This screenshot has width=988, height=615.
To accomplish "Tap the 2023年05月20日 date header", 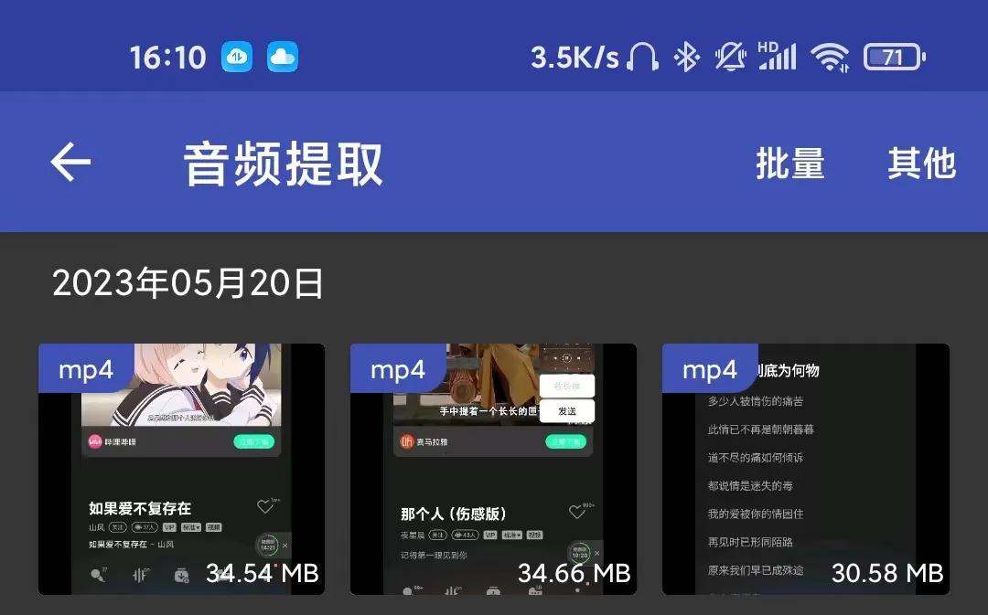I will (187, 284).
